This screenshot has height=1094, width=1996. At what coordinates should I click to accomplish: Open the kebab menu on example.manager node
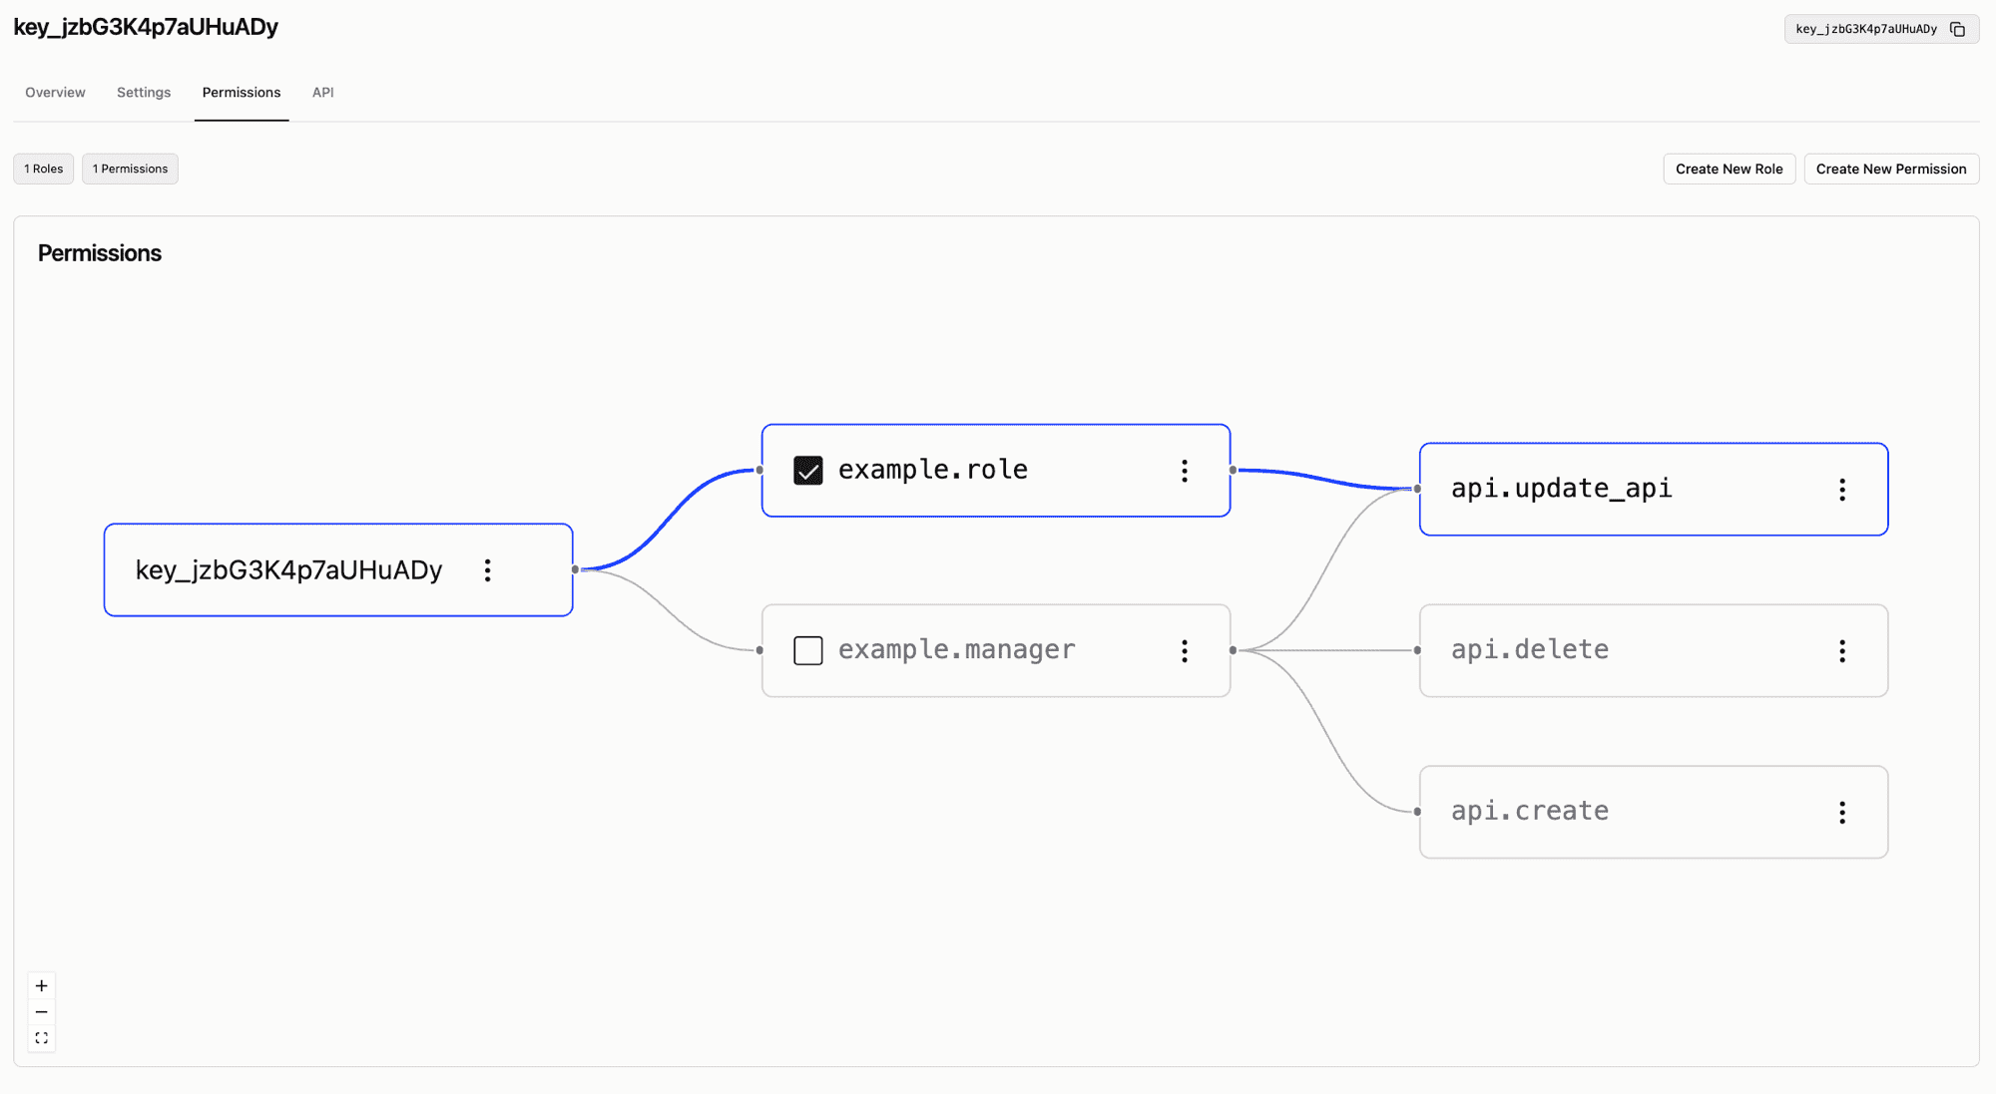pos(1185,650)
